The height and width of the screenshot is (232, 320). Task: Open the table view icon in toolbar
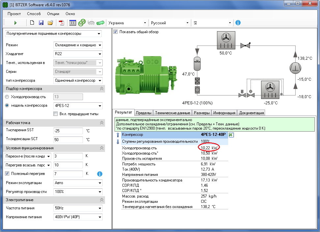[x=72, y=23]
